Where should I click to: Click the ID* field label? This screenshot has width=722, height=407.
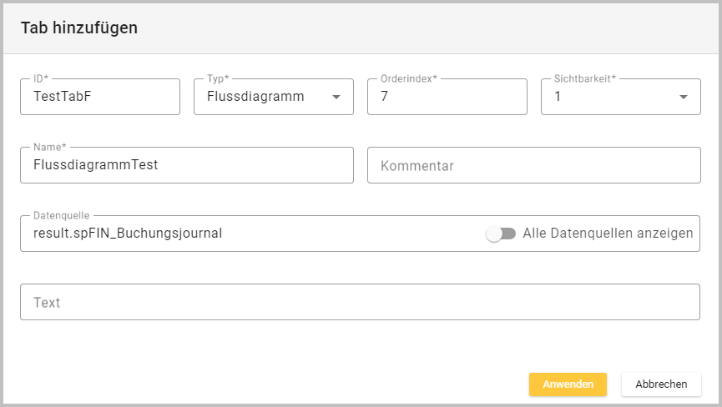pos(38,78)
